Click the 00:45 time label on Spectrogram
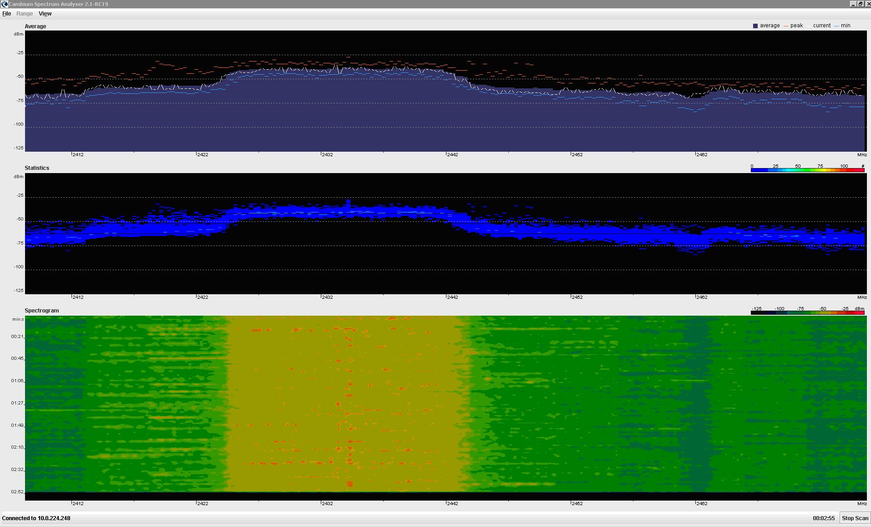Image resolution: width=871 pixels, height=527 pixels. 17,358
